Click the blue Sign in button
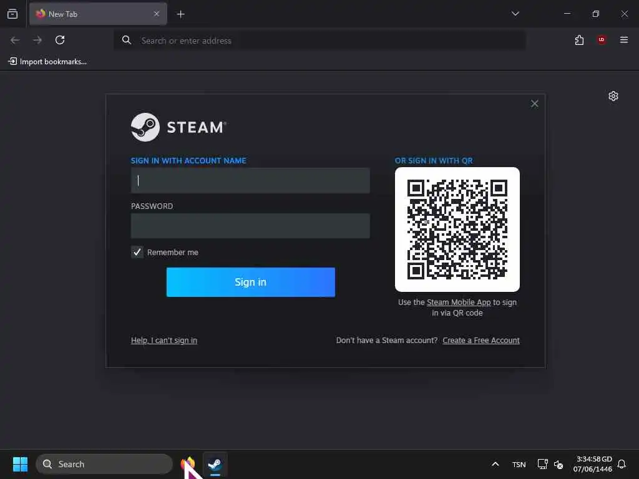639x479 pixels. [251, 283]
